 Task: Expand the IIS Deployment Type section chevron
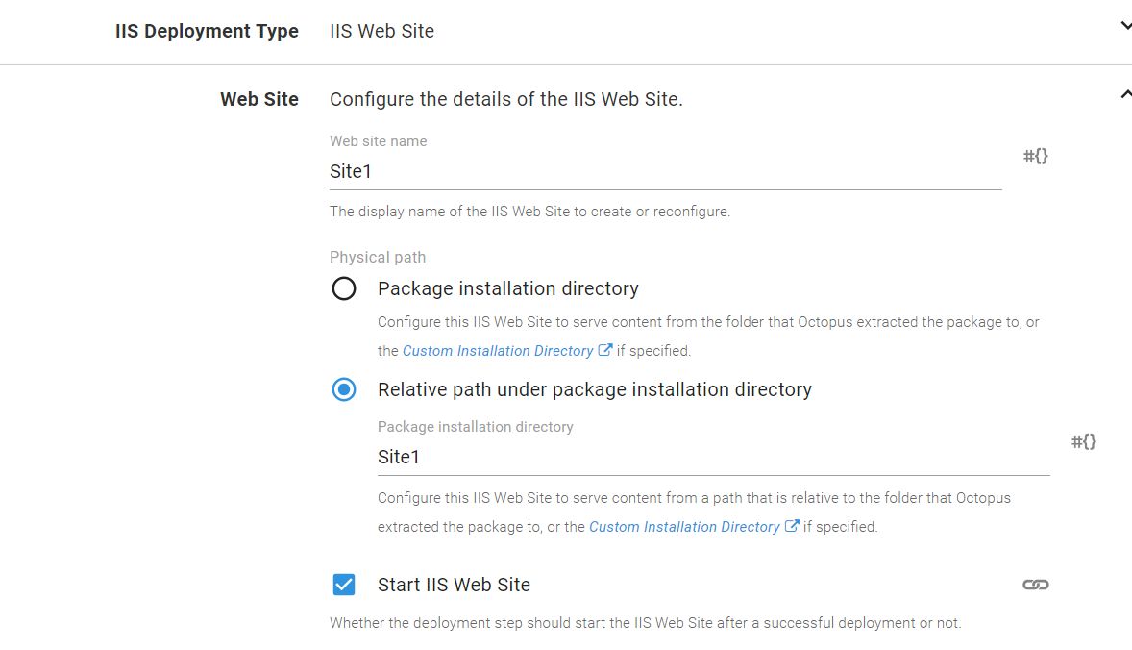click(x=1125, y=27)
